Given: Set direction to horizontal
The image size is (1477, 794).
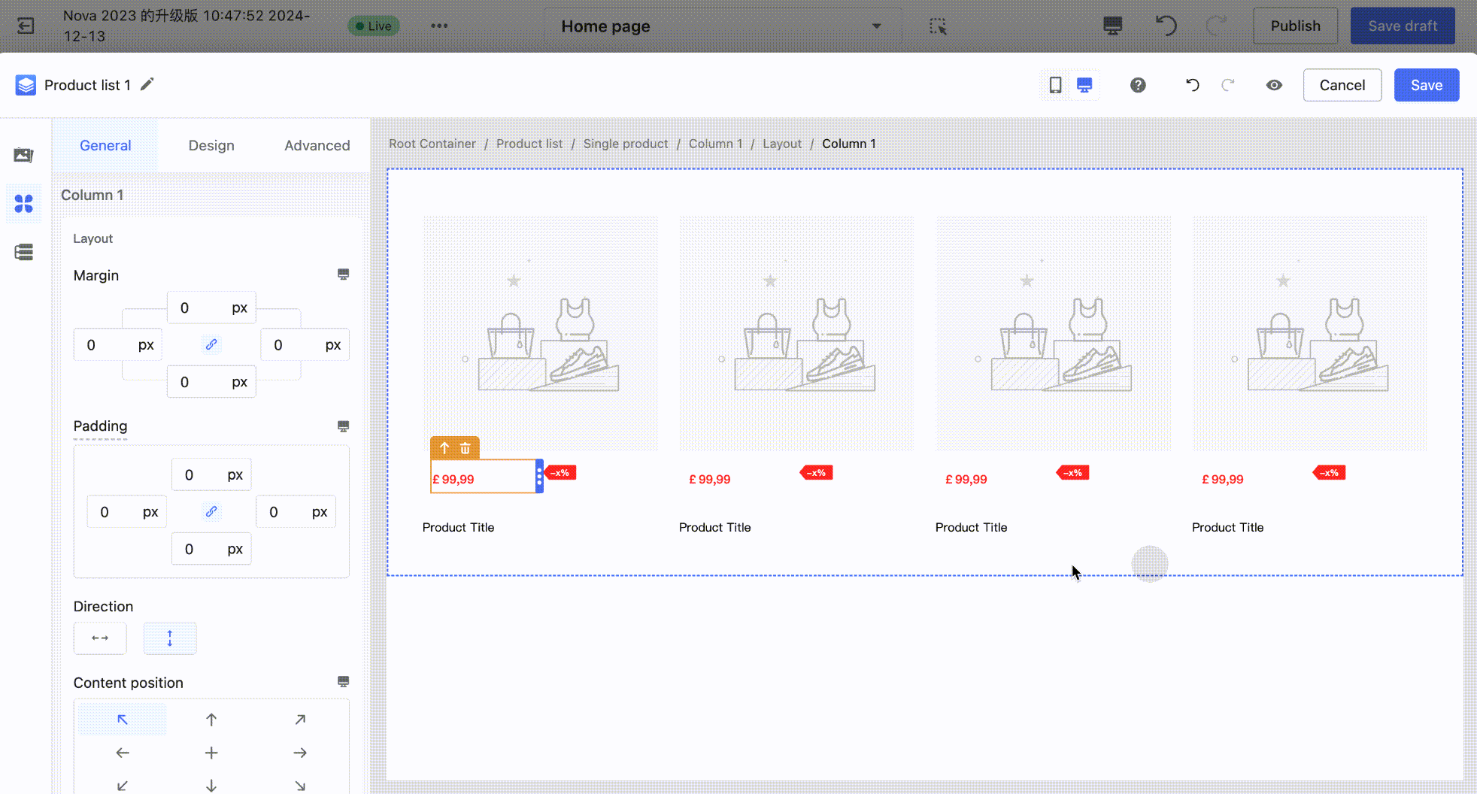Looking at the screenshot, I should (x=100, y=638).
